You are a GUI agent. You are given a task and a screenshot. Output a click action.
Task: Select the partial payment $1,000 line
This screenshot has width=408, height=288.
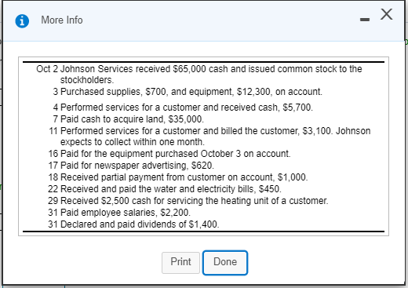178,177
